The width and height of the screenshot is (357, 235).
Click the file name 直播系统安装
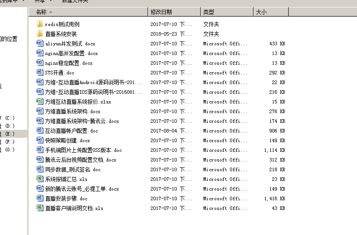click(x=61, y=34)
